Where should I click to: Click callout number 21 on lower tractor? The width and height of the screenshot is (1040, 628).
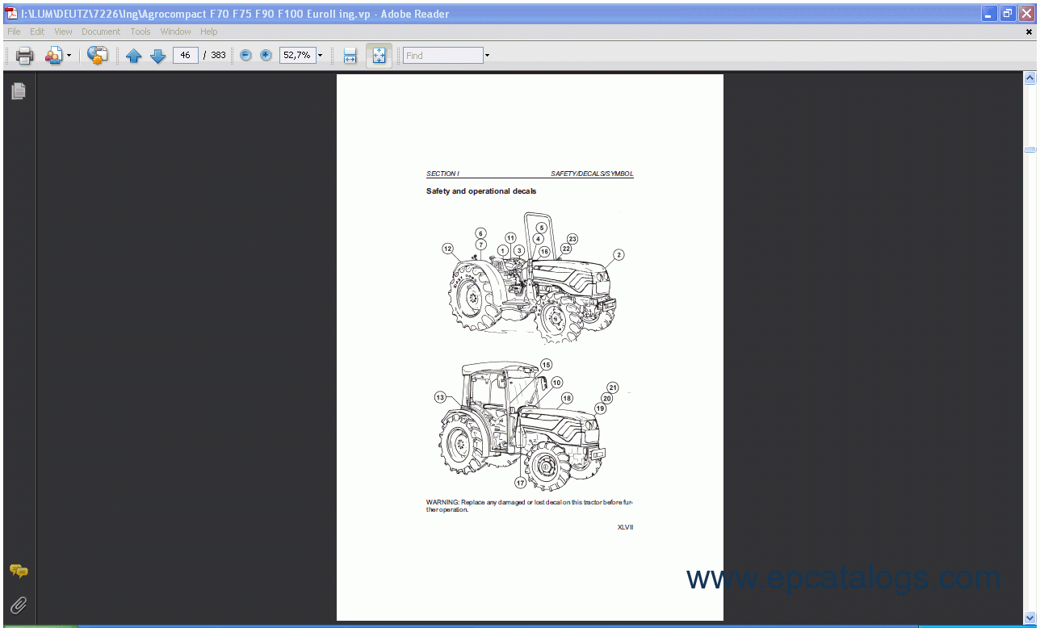613,387
